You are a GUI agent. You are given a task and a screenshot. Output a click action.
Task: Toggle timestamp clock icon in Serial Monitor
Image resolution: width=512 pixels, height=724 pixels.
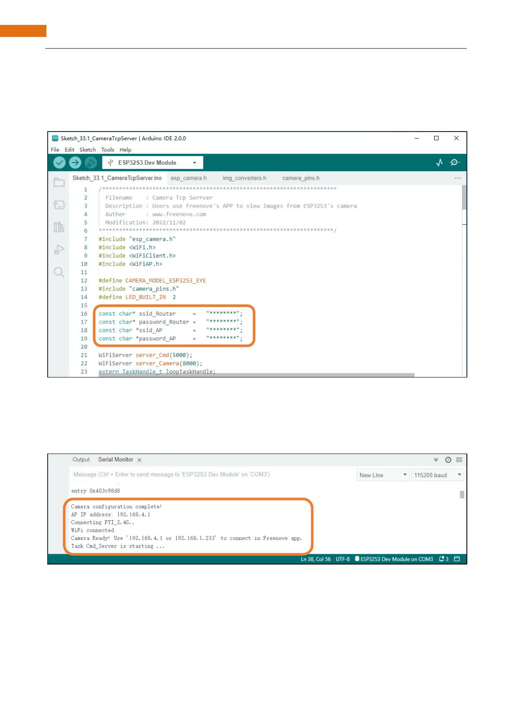click(448, 460)
